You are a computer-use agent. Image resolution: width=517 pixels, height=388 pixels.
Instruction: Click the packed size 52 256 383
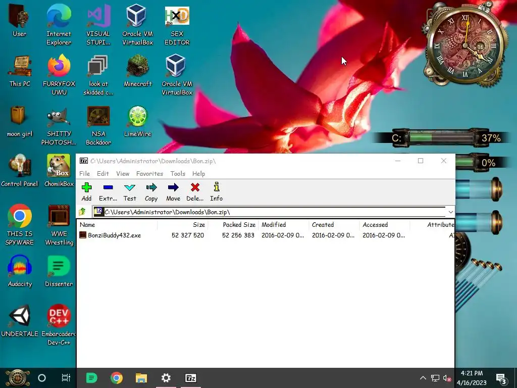[238, 235]
